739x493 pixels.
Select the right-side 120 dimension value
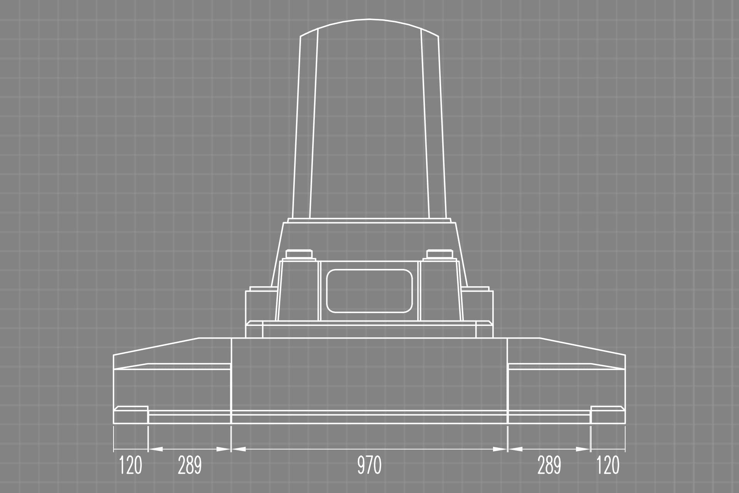click(608, 465)
